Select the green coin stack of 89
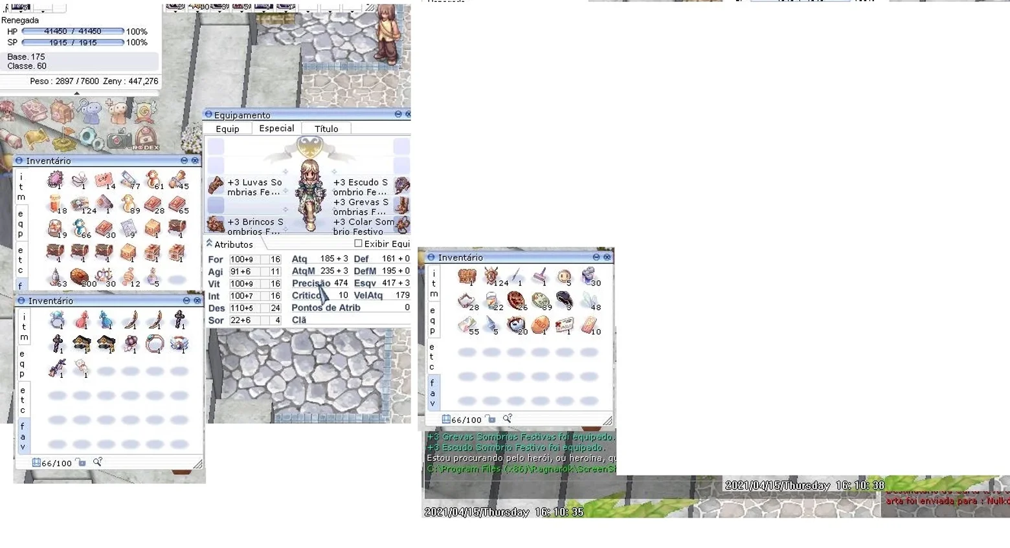Viewport: 1010px width, 548px height. pos(540,301)
